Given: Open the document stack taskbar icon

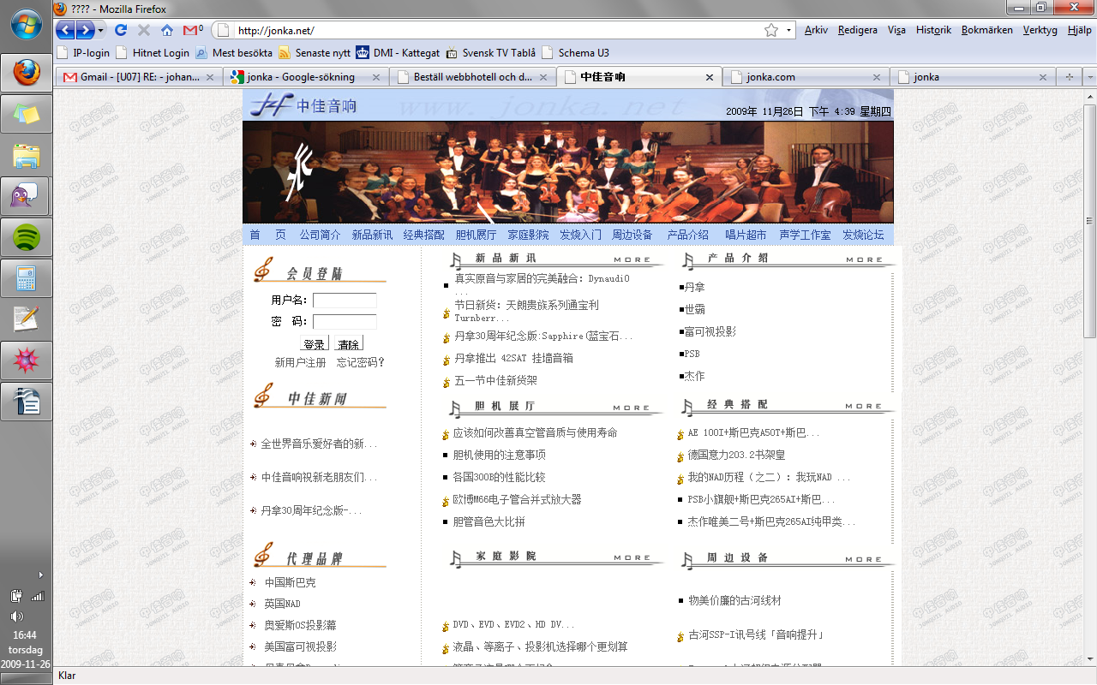Looking at the screenshot, I should pos(27,402).
